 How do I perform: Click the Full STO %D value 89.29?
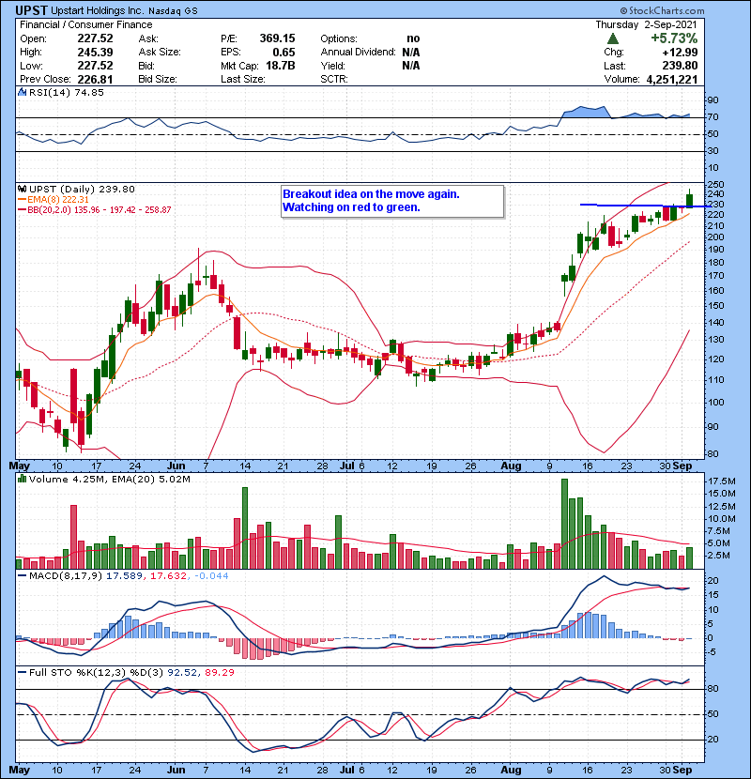coord(219,672)
